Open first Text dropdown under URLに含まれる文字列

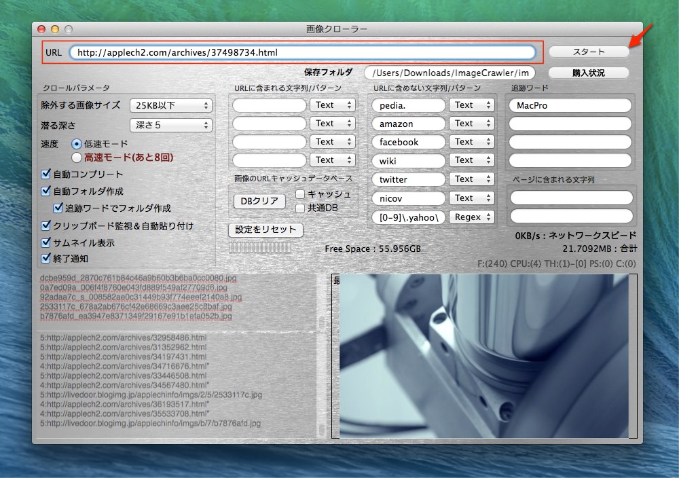pos(332,105)
